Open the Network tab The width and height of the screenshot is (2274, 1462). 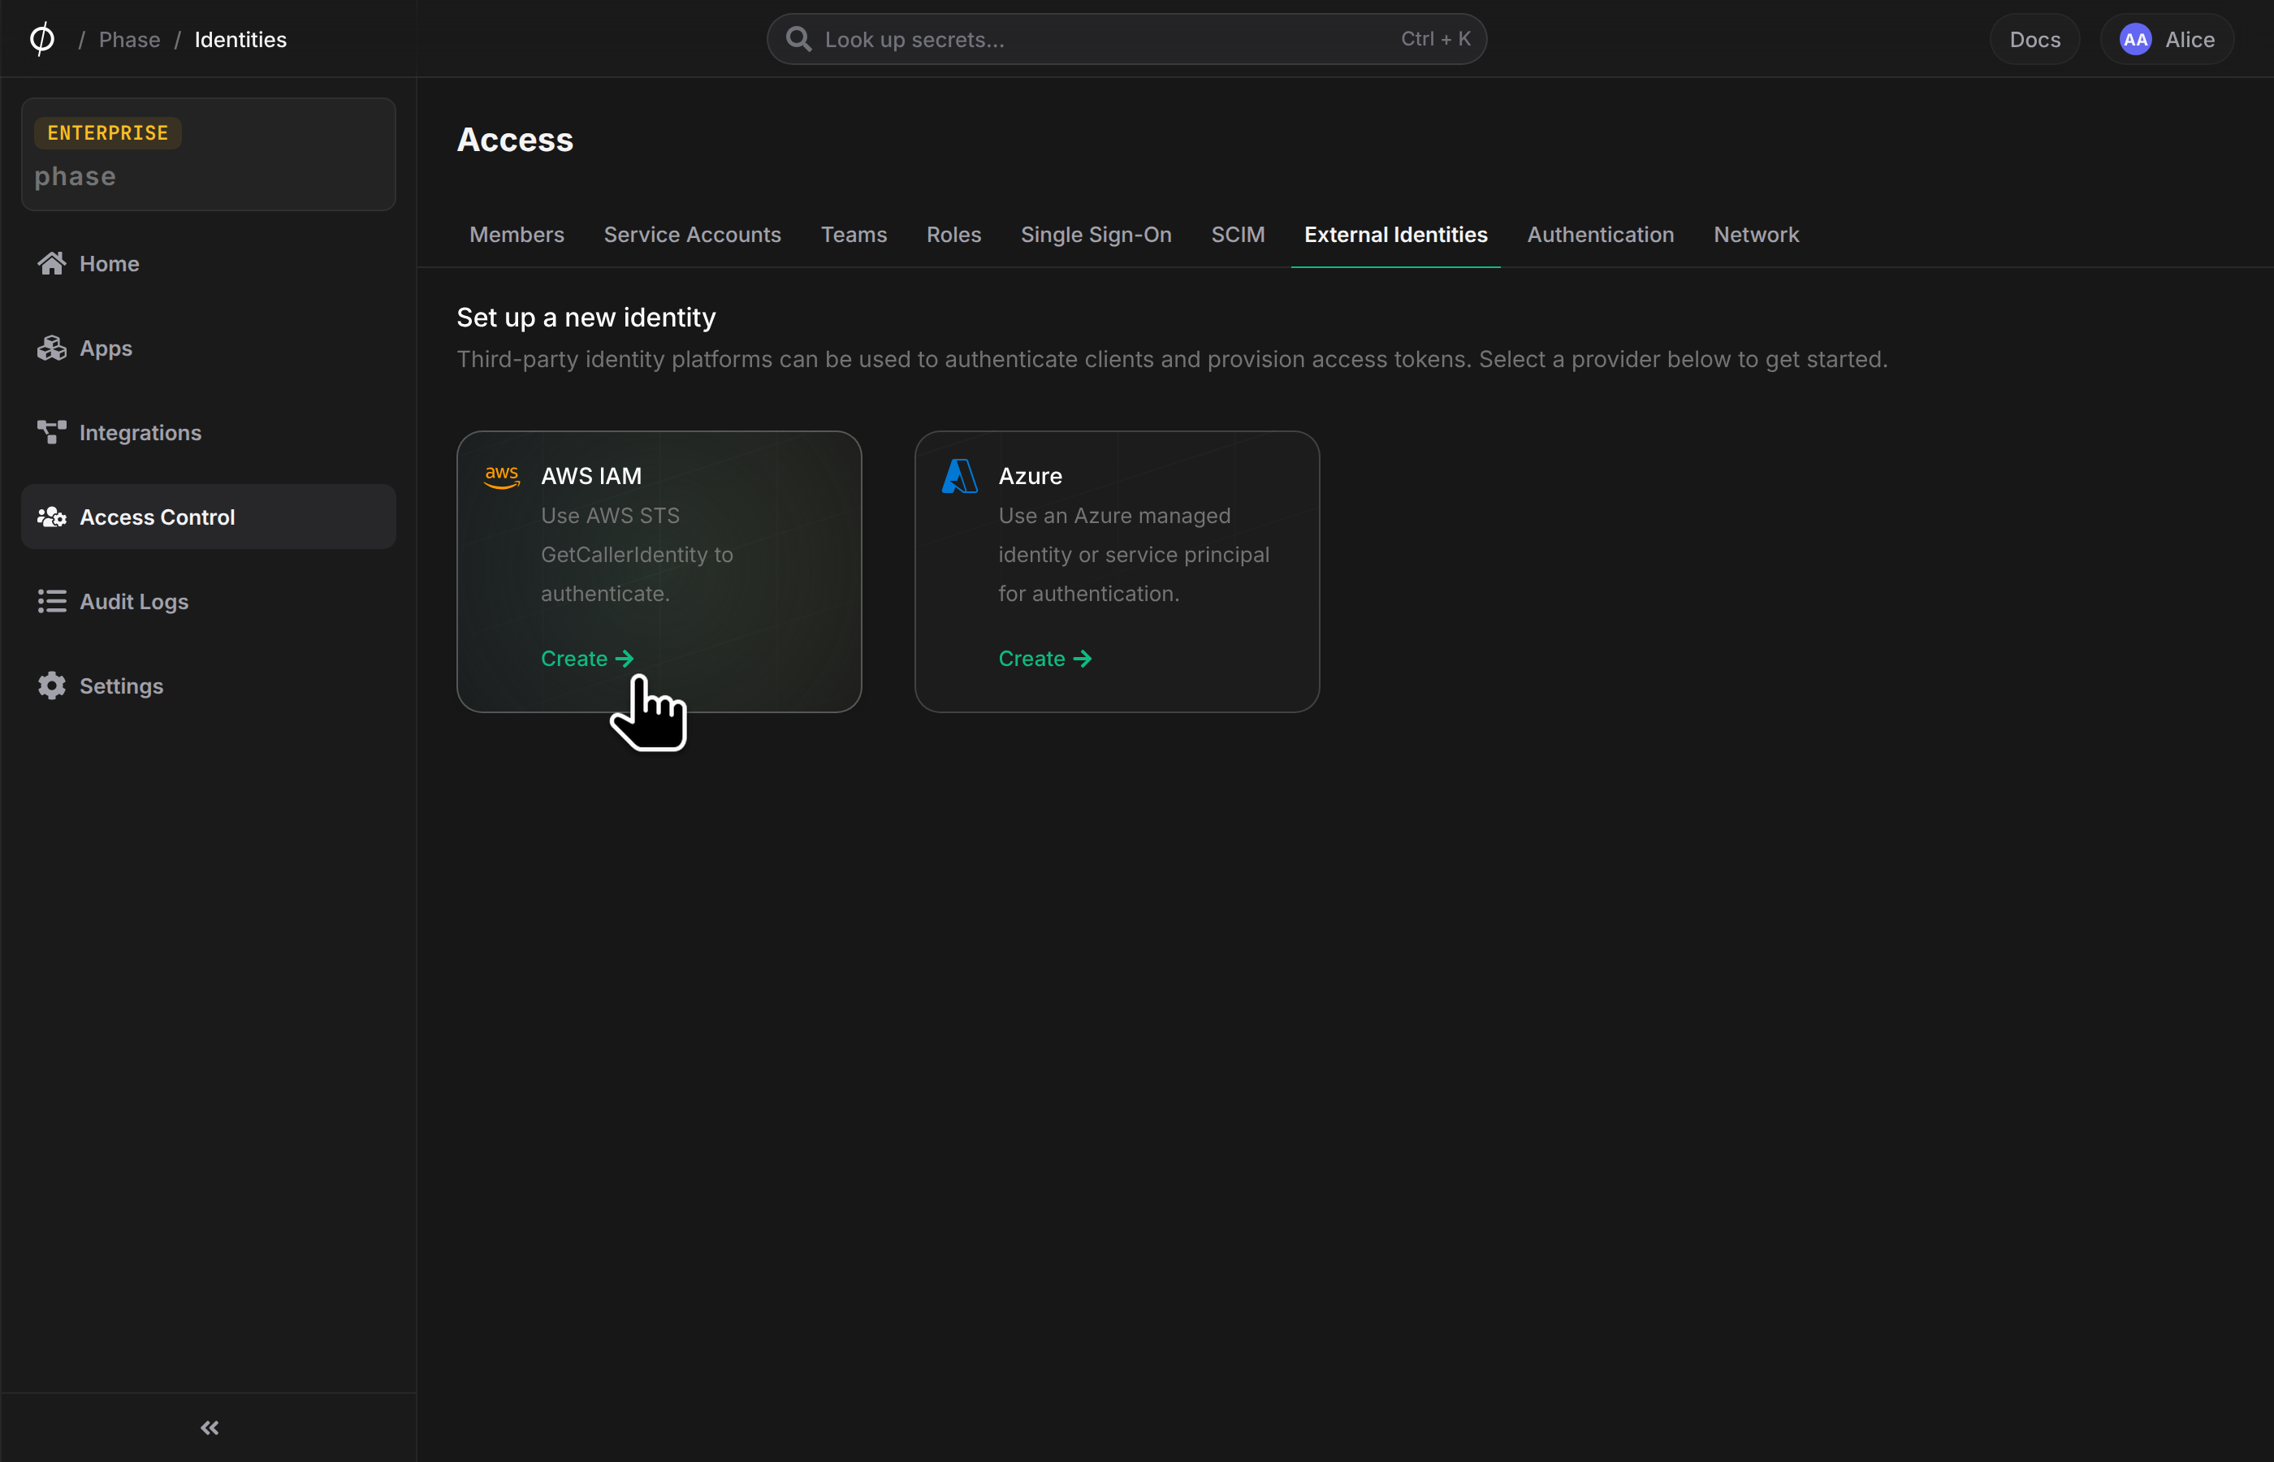(1756, 235)
